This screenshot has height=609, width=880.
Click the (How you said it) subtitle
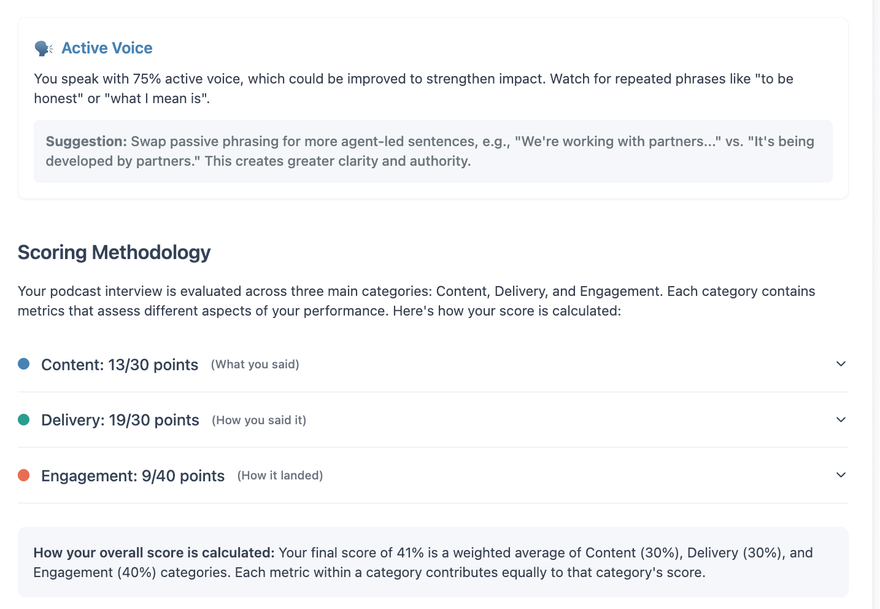[x=259, y=421]
